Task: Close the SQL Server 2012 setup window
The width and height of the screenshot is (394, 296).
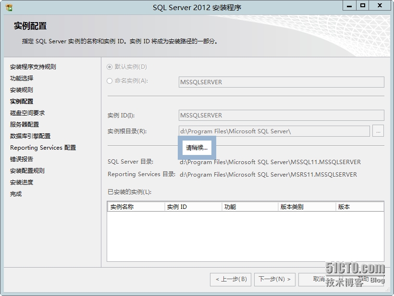Action: [x=380, y=6]
